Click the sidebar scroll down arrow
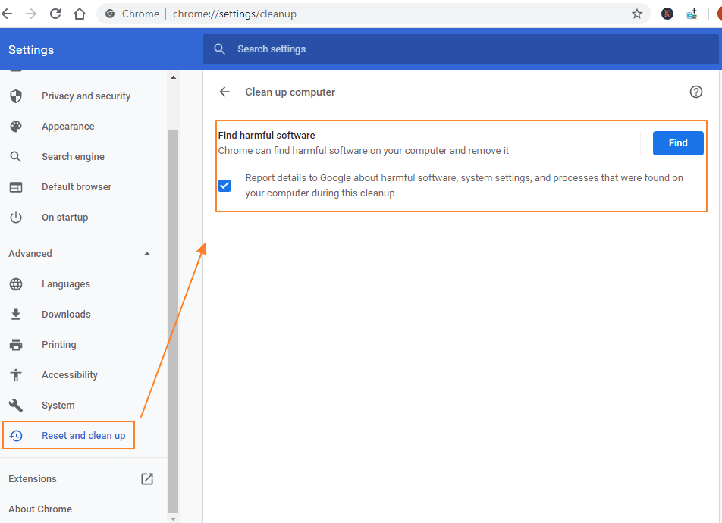 [x=173, y=519]
